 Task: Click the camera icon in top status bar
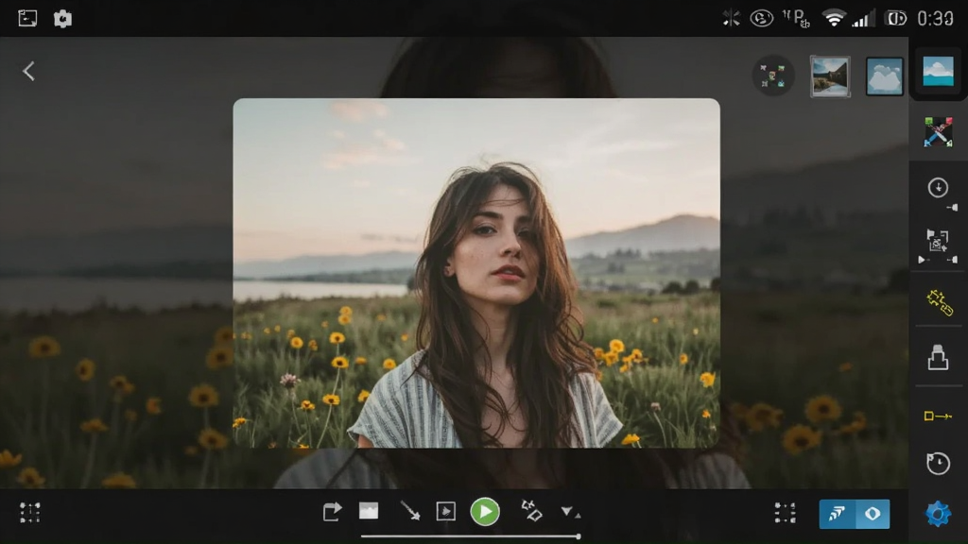point(62,19)
